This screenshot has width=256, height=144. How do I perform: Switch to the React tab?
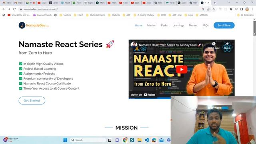(x=66, y=3)
